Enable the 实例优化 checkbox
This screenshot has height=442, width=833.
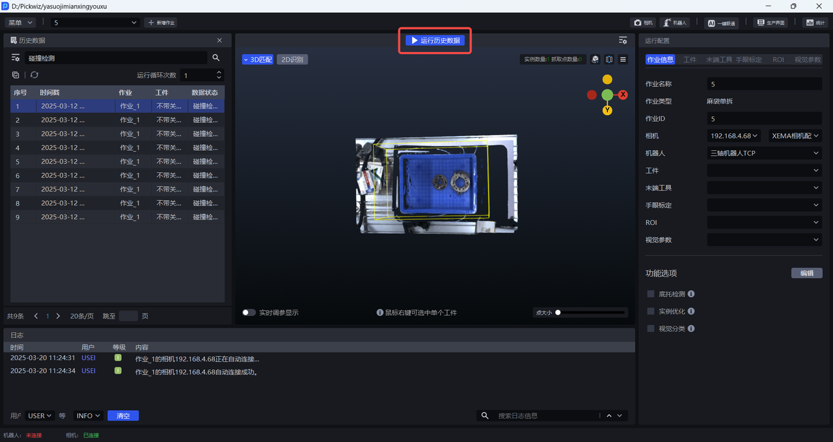[651, 311]
